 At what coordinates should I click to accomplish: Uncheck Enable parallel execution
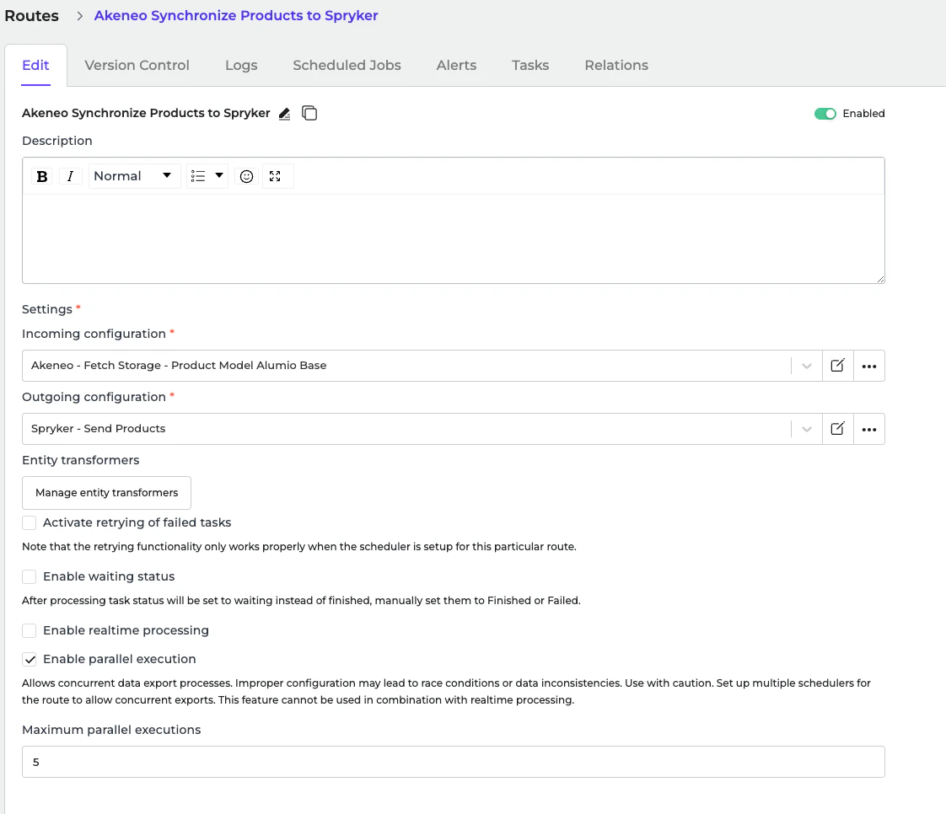coord(29,659)
